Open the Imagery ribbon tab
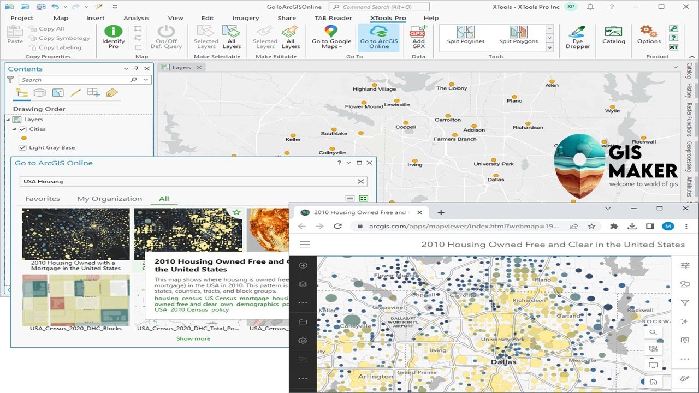 [x=246, y=18]
